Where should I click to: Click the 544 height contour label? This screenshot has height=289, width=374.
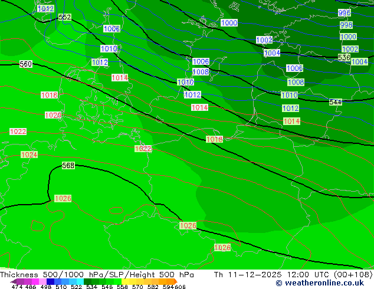click(x=335, y=102)
